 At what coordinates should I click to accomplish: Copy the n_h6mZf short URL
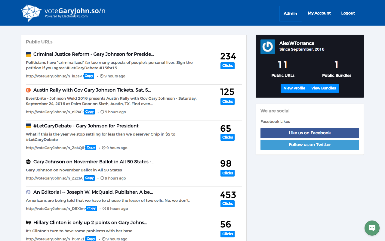coord(91,239)
